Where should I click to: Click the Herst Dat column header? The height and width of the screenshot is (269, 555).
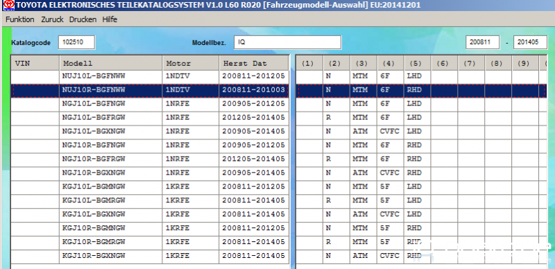[x=254, y=63]
